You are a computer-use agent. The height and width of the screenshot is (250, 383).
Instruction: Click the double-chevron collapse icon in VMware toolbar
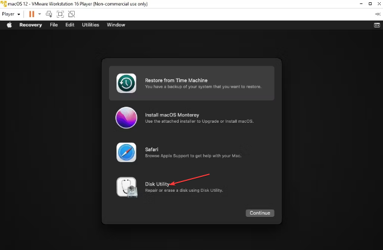tap(378, 14)
